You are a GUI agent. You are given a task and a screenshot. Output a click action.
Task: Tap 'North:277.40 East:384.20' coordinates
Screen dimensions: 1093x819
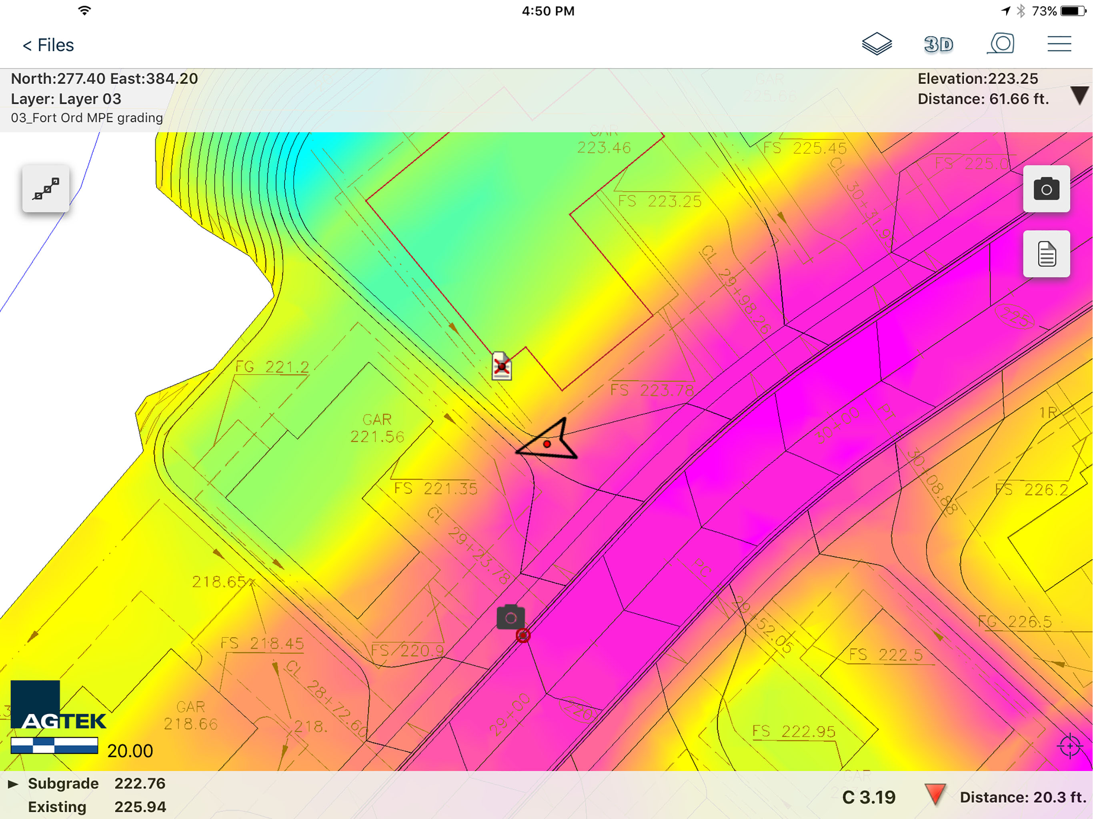(104, 78)
